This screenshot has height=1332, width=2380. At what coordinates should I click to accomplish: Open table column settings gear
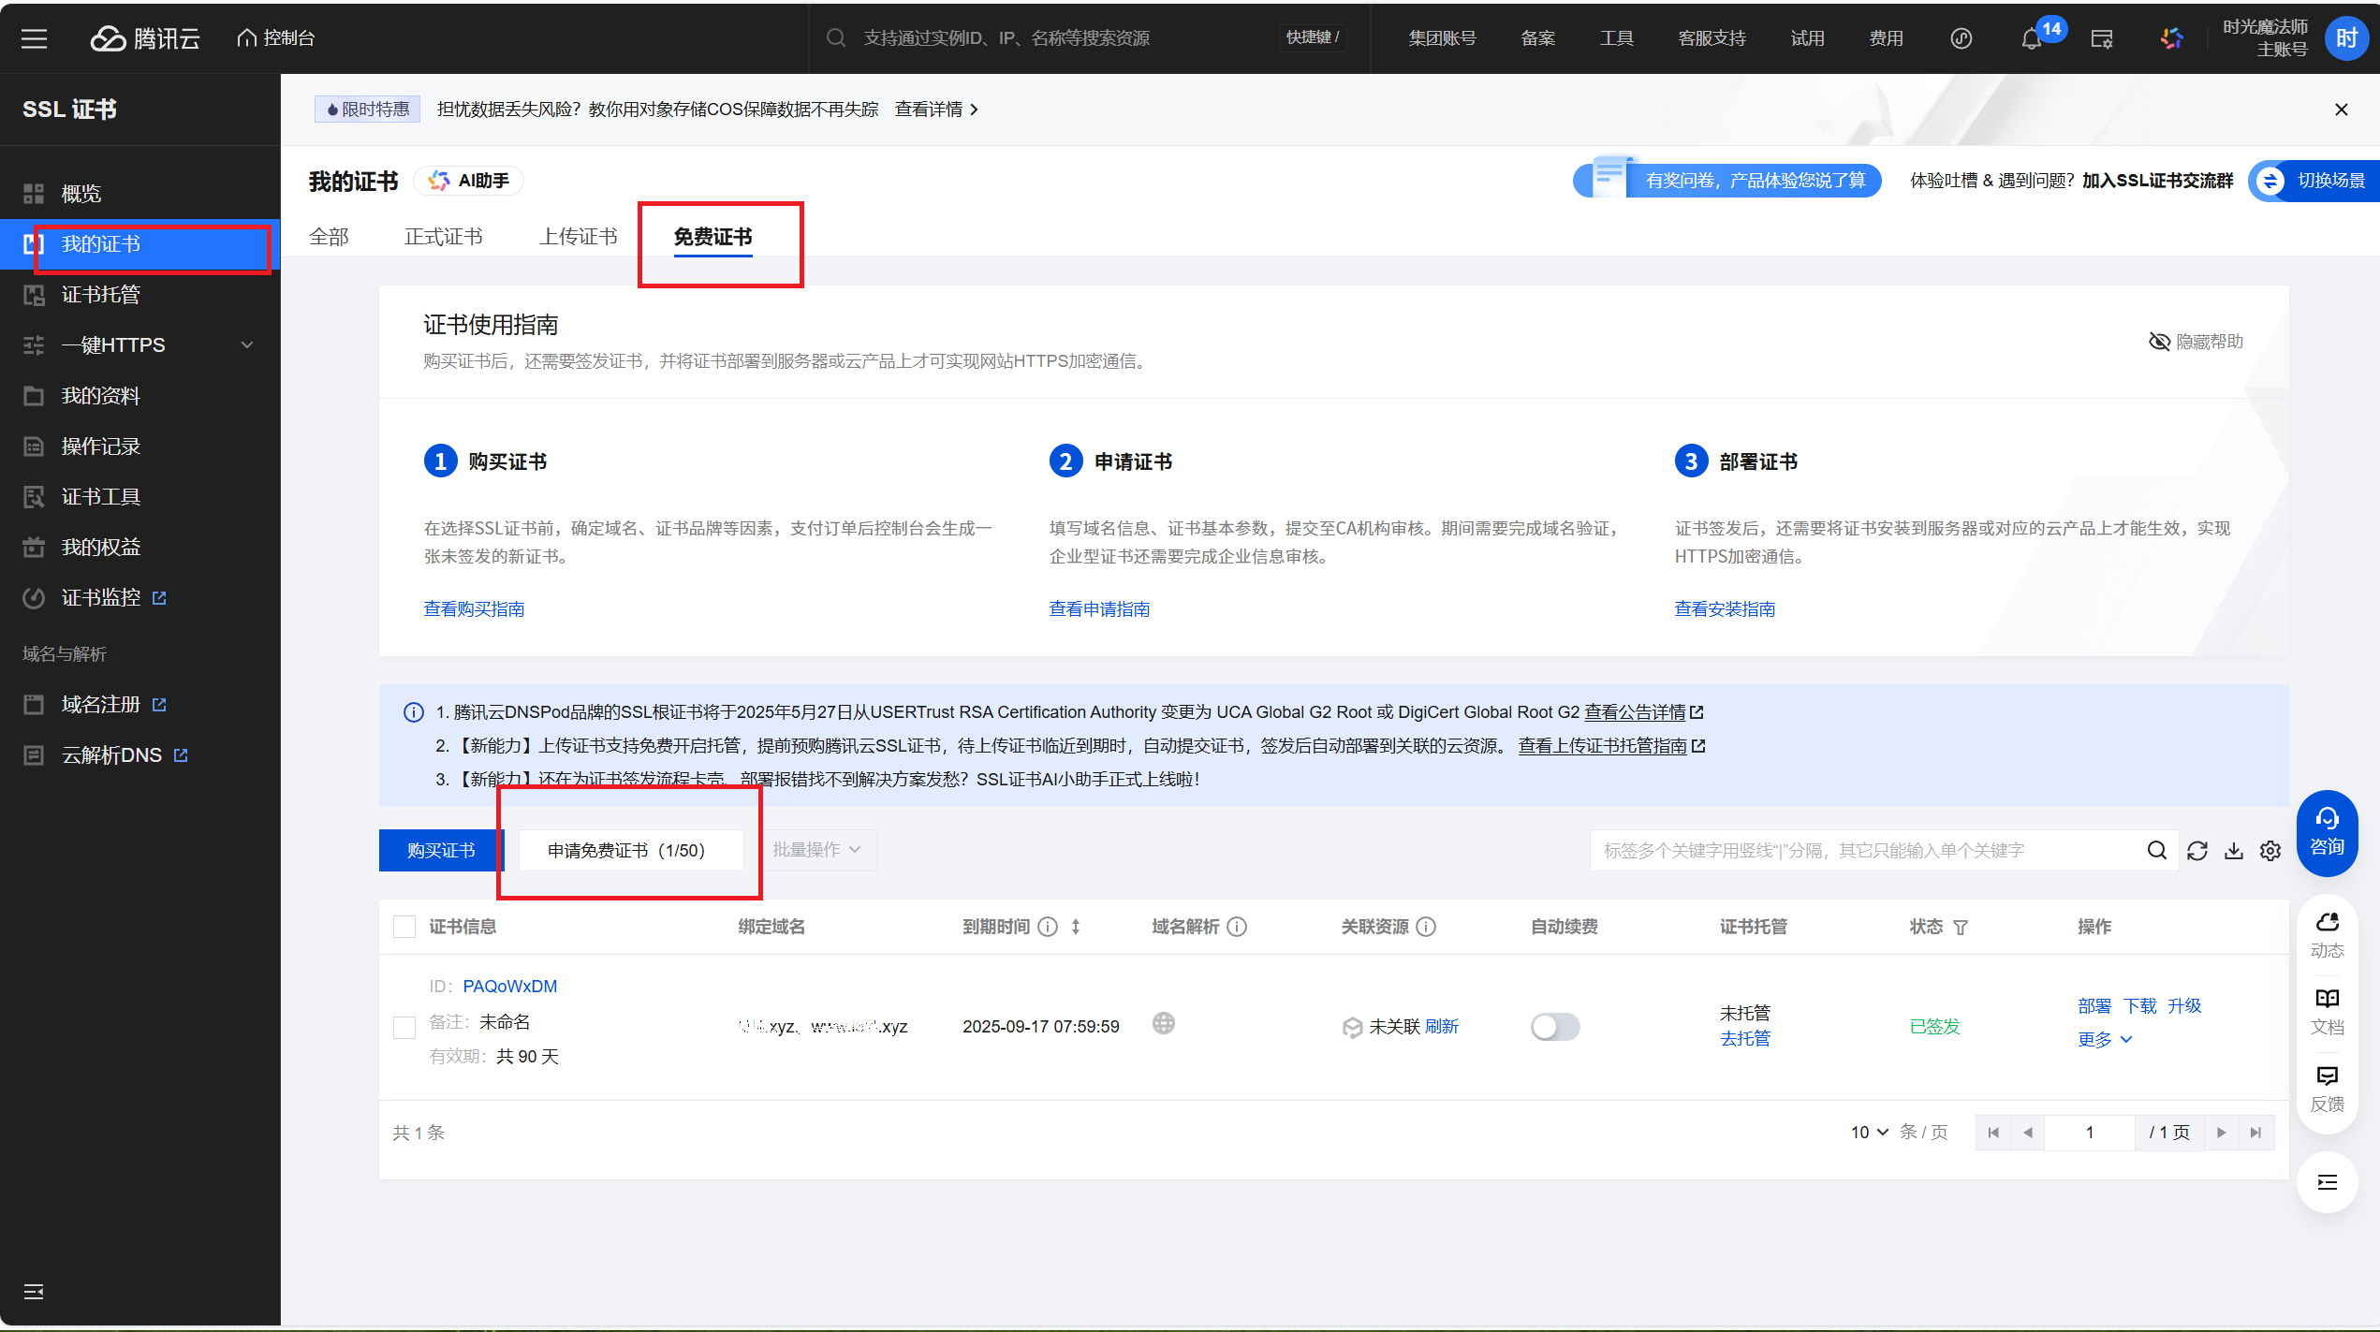coord(2270,850)
